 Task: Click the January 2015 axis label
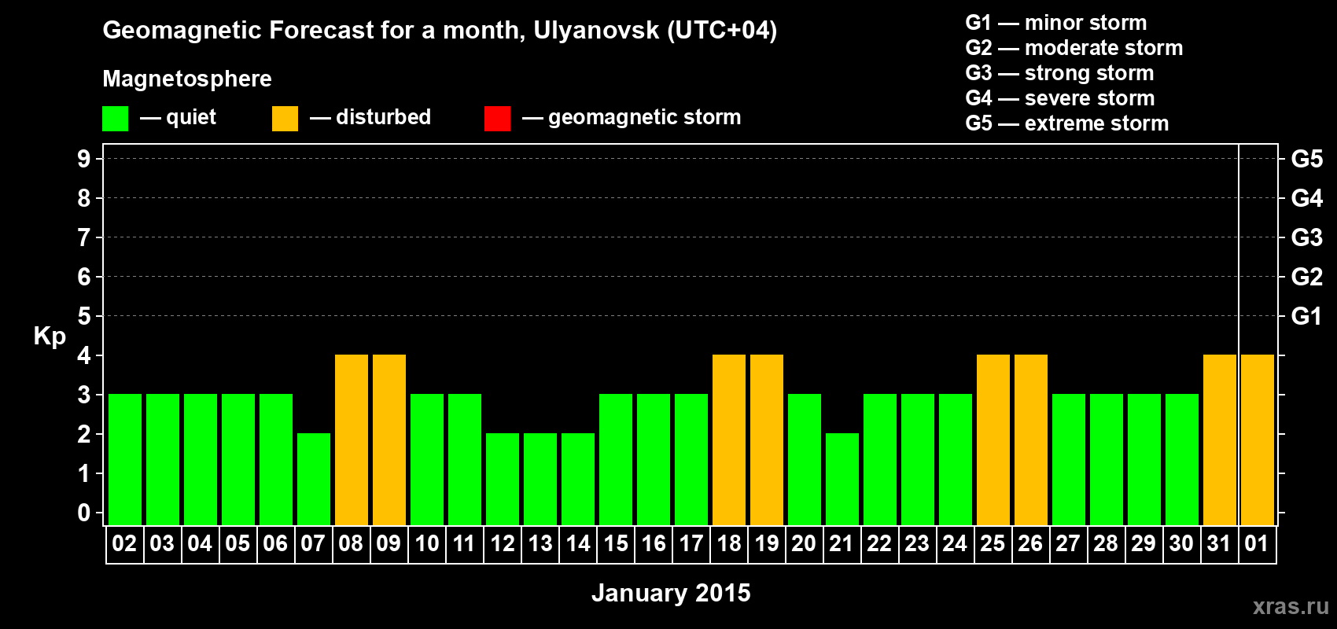coord(671,593)
